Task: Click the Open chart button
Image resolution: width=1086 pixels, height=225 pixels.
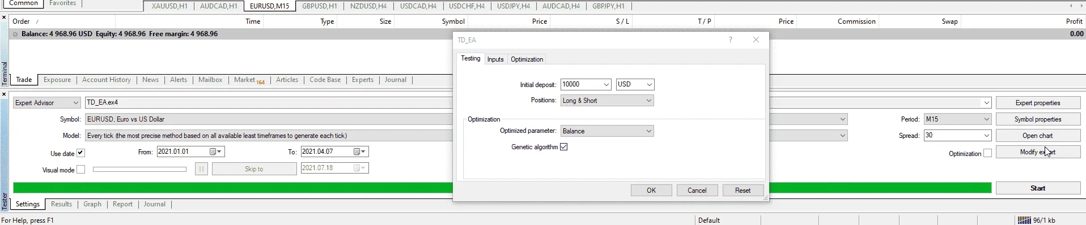Action: pos(1038,136)
